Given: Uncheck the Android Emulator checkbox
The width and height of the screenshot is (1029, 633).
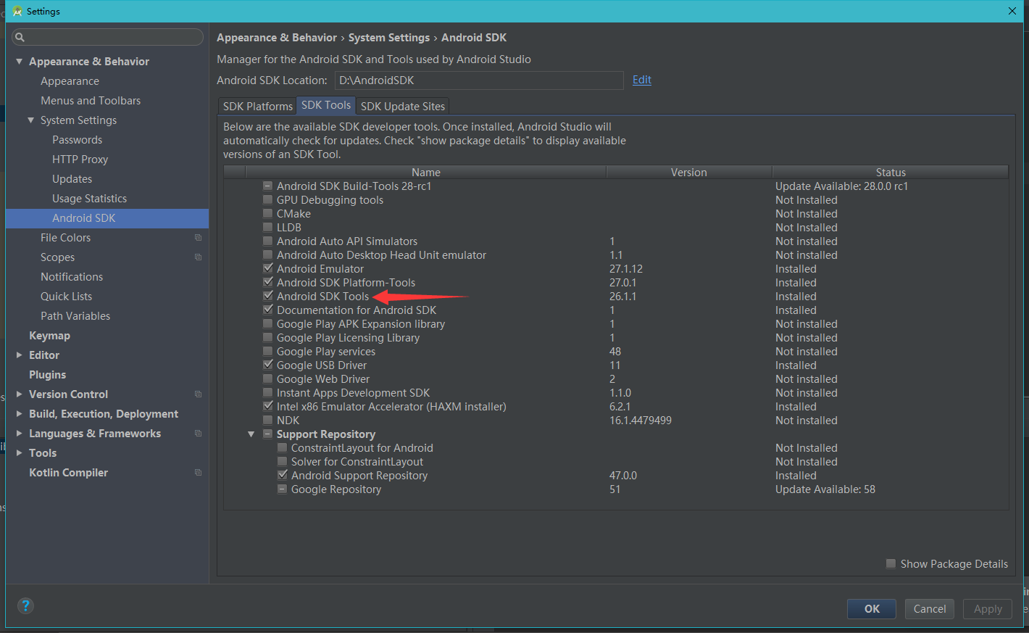Looking at the screenshot, I should tap(268, 269).
